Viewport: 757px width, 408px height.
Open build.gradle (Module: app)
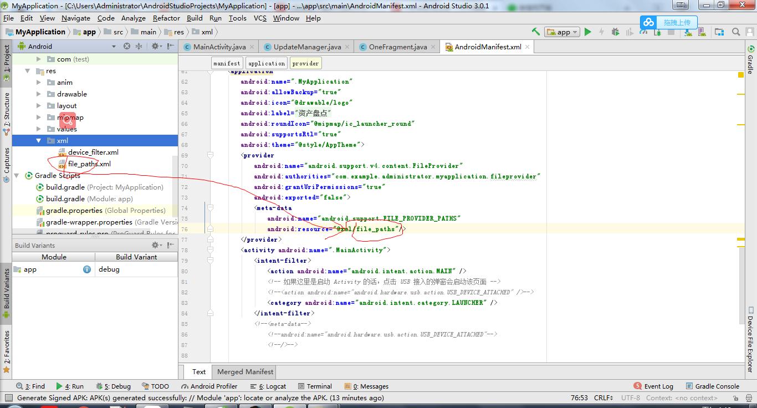tap(89, 199)
